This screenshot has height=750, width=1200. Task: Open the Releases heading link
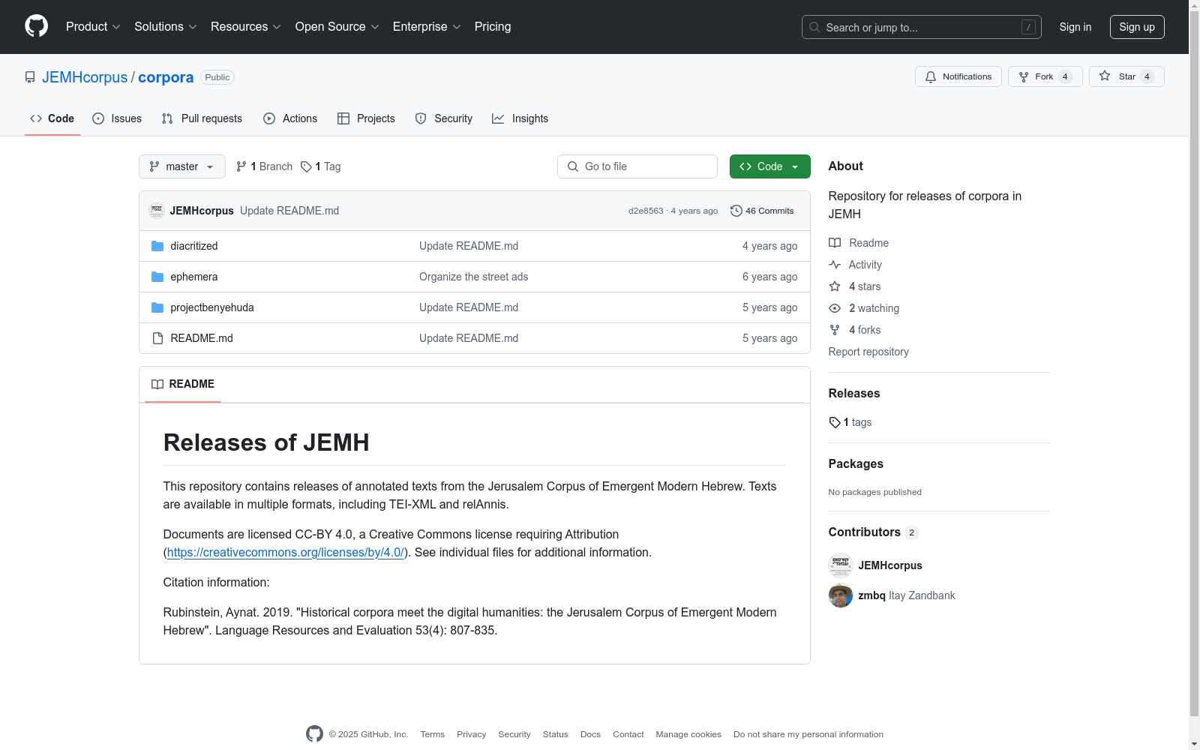point(854,393)
